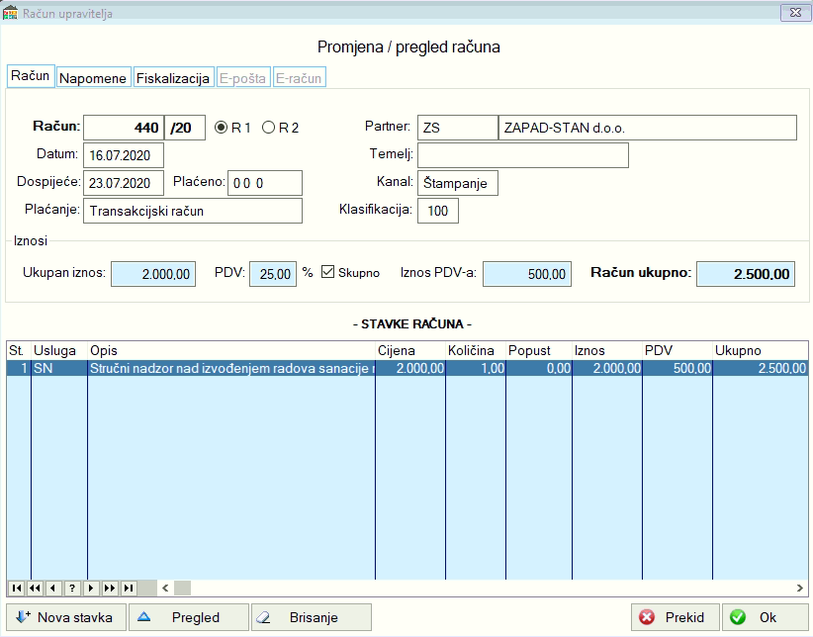The width and height of the screenshot is (813, 637).
Task: Go to next record arrow
Action: point(91,588)
